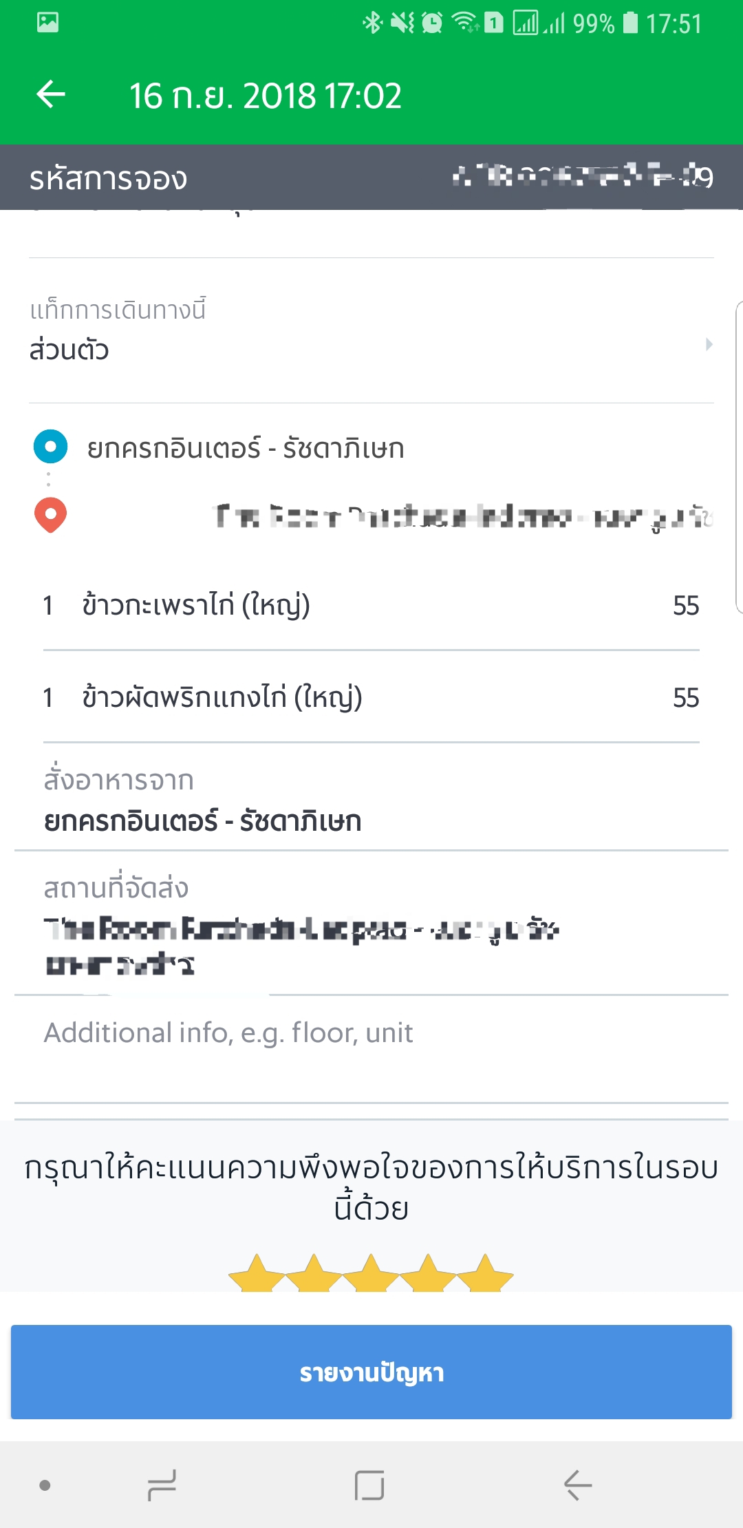The image size is (743, 1528).
Task: Tap the picture notification icon in status bar
Action: coord(47,23)
